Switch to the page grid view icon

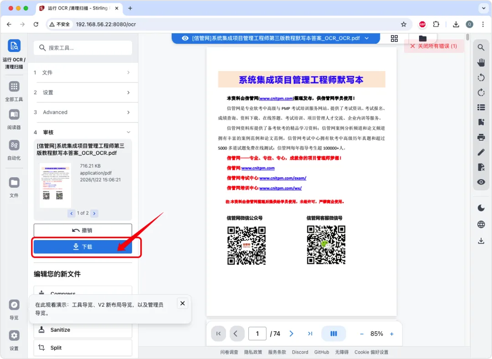pyautogui.click(x=394, y=38)
